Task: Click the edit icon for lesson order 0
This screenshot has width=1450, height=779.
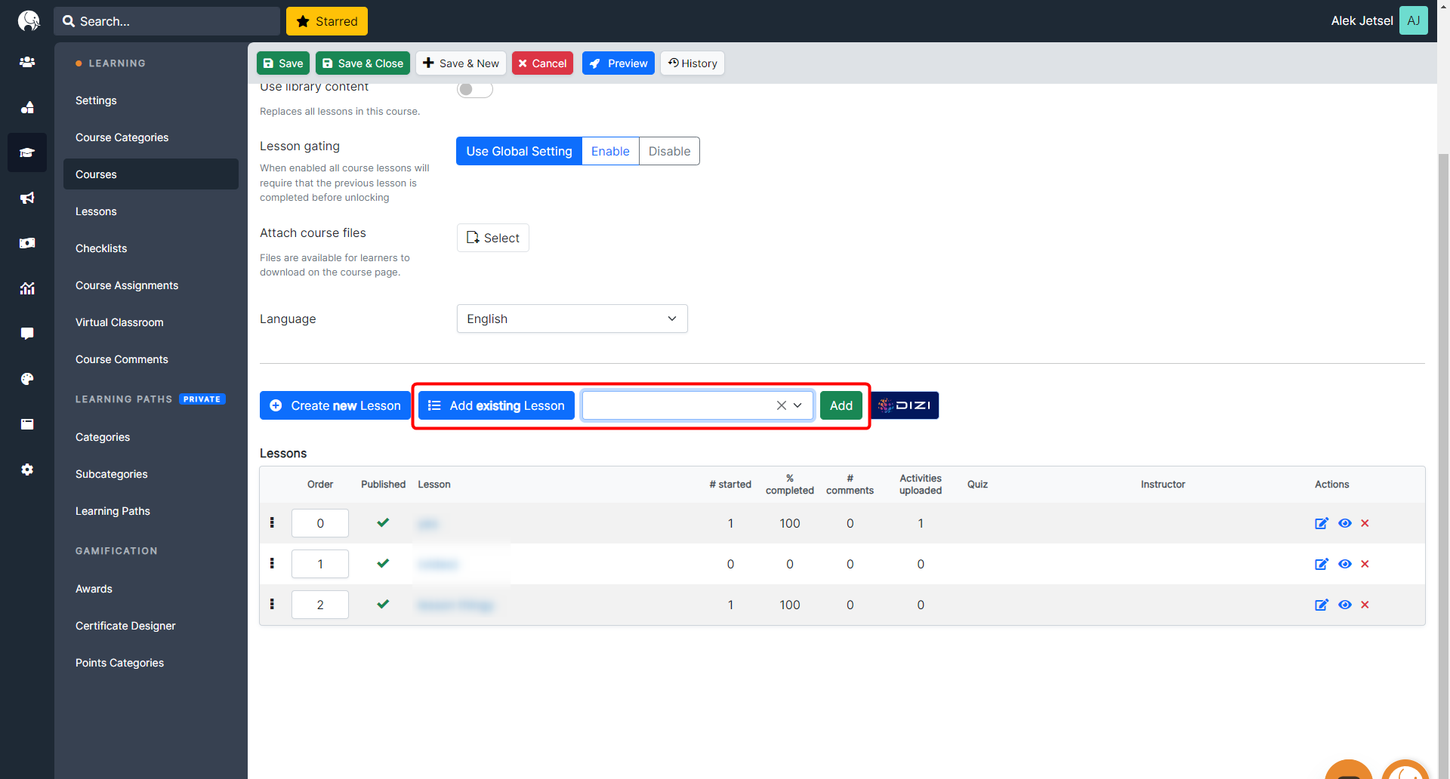Action: pyautogui.click(x=1321, y=523)
